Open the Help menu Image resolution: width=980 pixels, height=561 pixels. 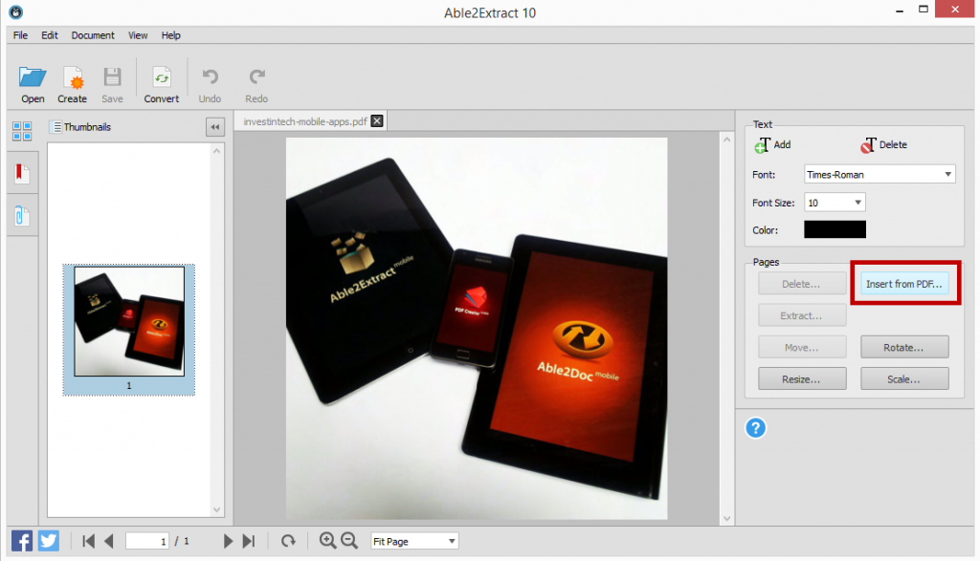click(x=170, y=35)
